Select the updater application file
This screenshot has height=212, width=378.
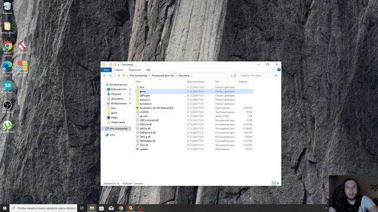pos(144,149)
